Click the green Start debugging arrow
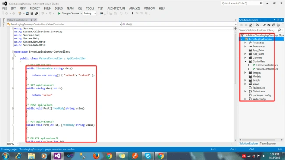 pos(59,14)
